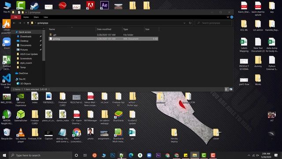This screenshot has height=159, width=282.
Task: Click the navigation pane scrollbar
Action: [44, 45]
